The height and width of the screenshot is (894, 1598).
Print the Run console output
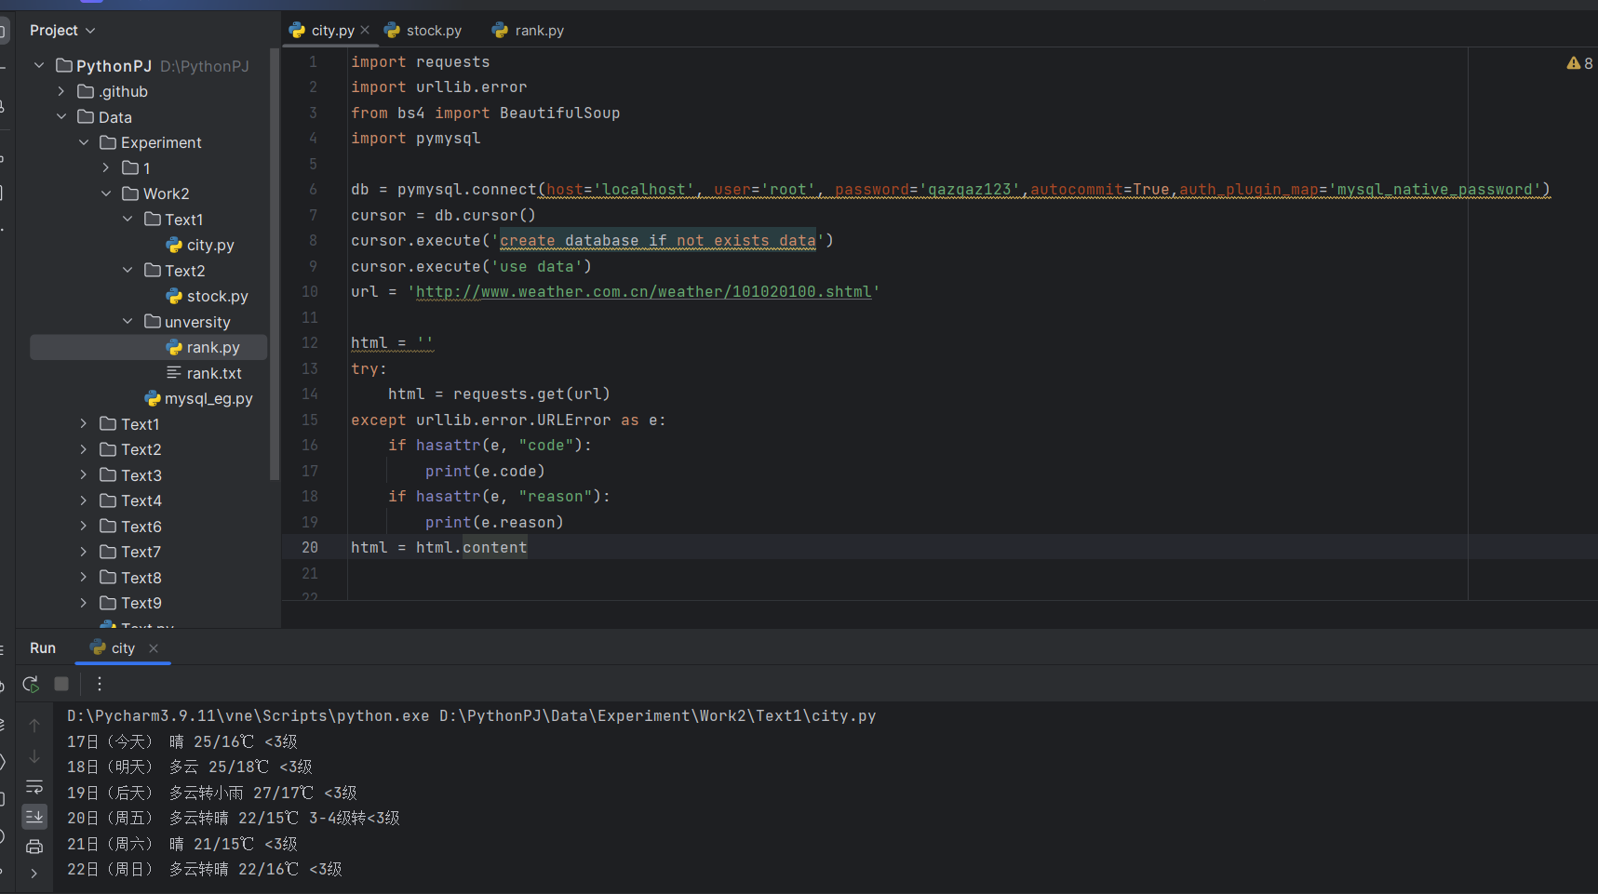coord(34,847)
